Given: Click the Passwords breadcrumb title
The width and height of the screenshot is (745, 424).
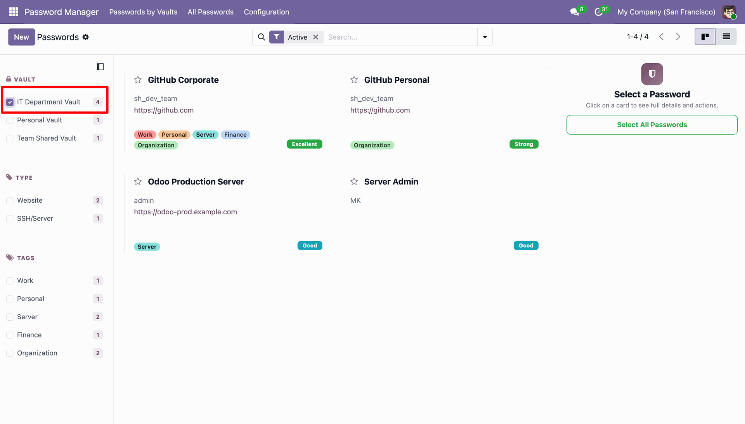Looking at the screenshot, I should point(58,37).
